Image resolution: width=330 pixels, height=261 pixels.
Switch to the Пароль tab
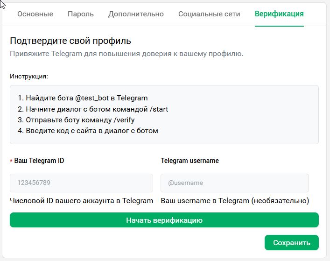(x=80, y=14)
